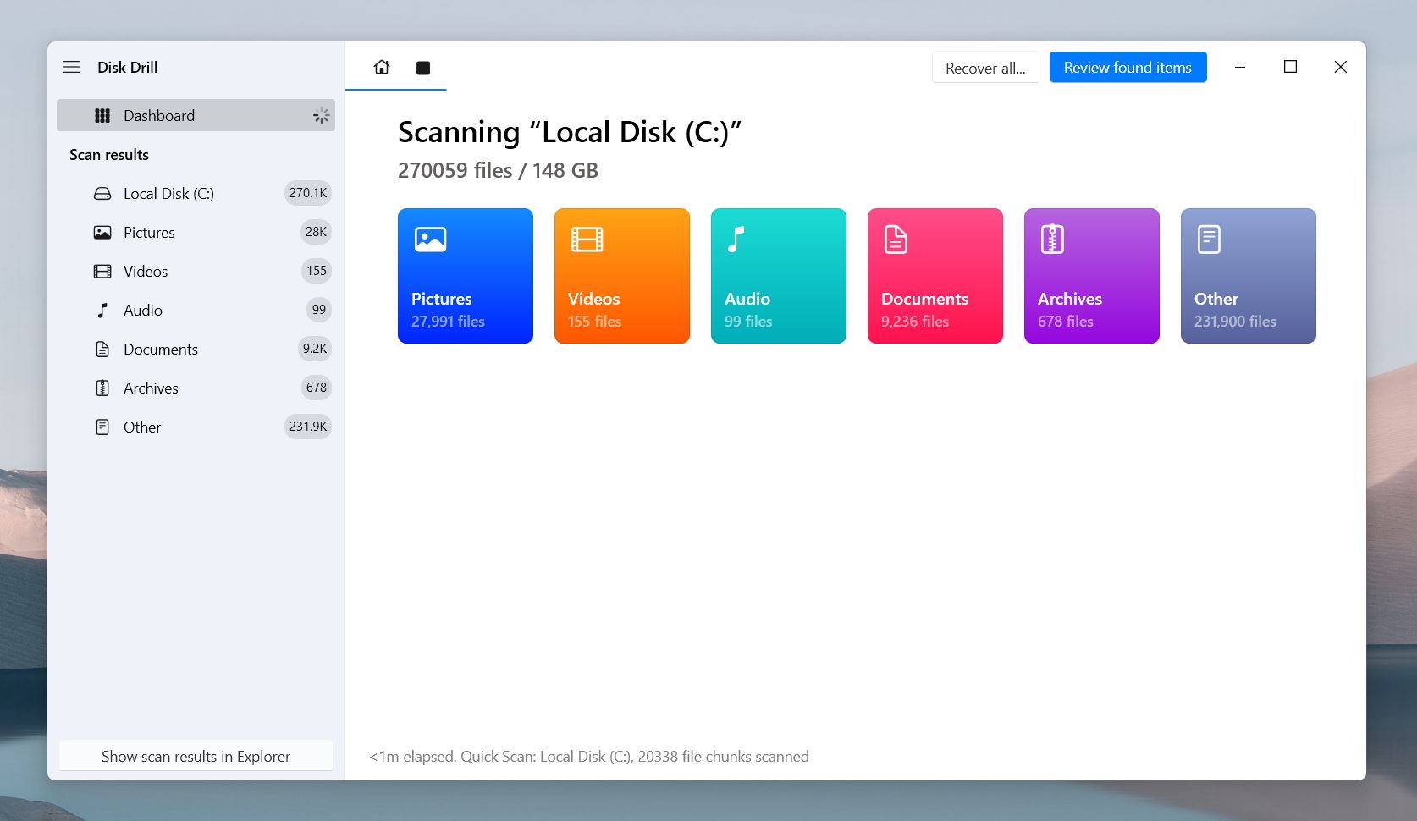Viewport: 1417px width, 821px height.
Task: Click the scanning spinner beside Dashboard
Action: point(321,116)
